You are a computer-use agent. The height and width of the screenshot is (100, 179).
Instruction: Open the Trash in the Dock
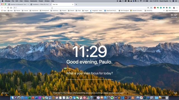pyautogui.click(x=167, y=98)
